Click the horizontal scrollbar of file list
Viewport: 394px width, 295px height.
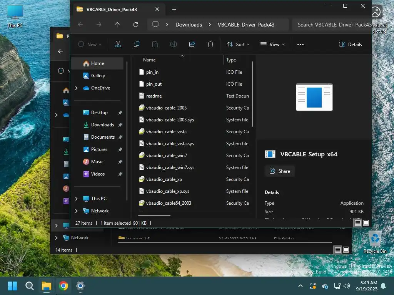pos(154,215)
